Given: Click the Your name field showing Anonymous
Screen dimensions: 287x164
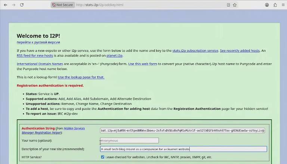Looking at the screenshot, I should 129,140.
